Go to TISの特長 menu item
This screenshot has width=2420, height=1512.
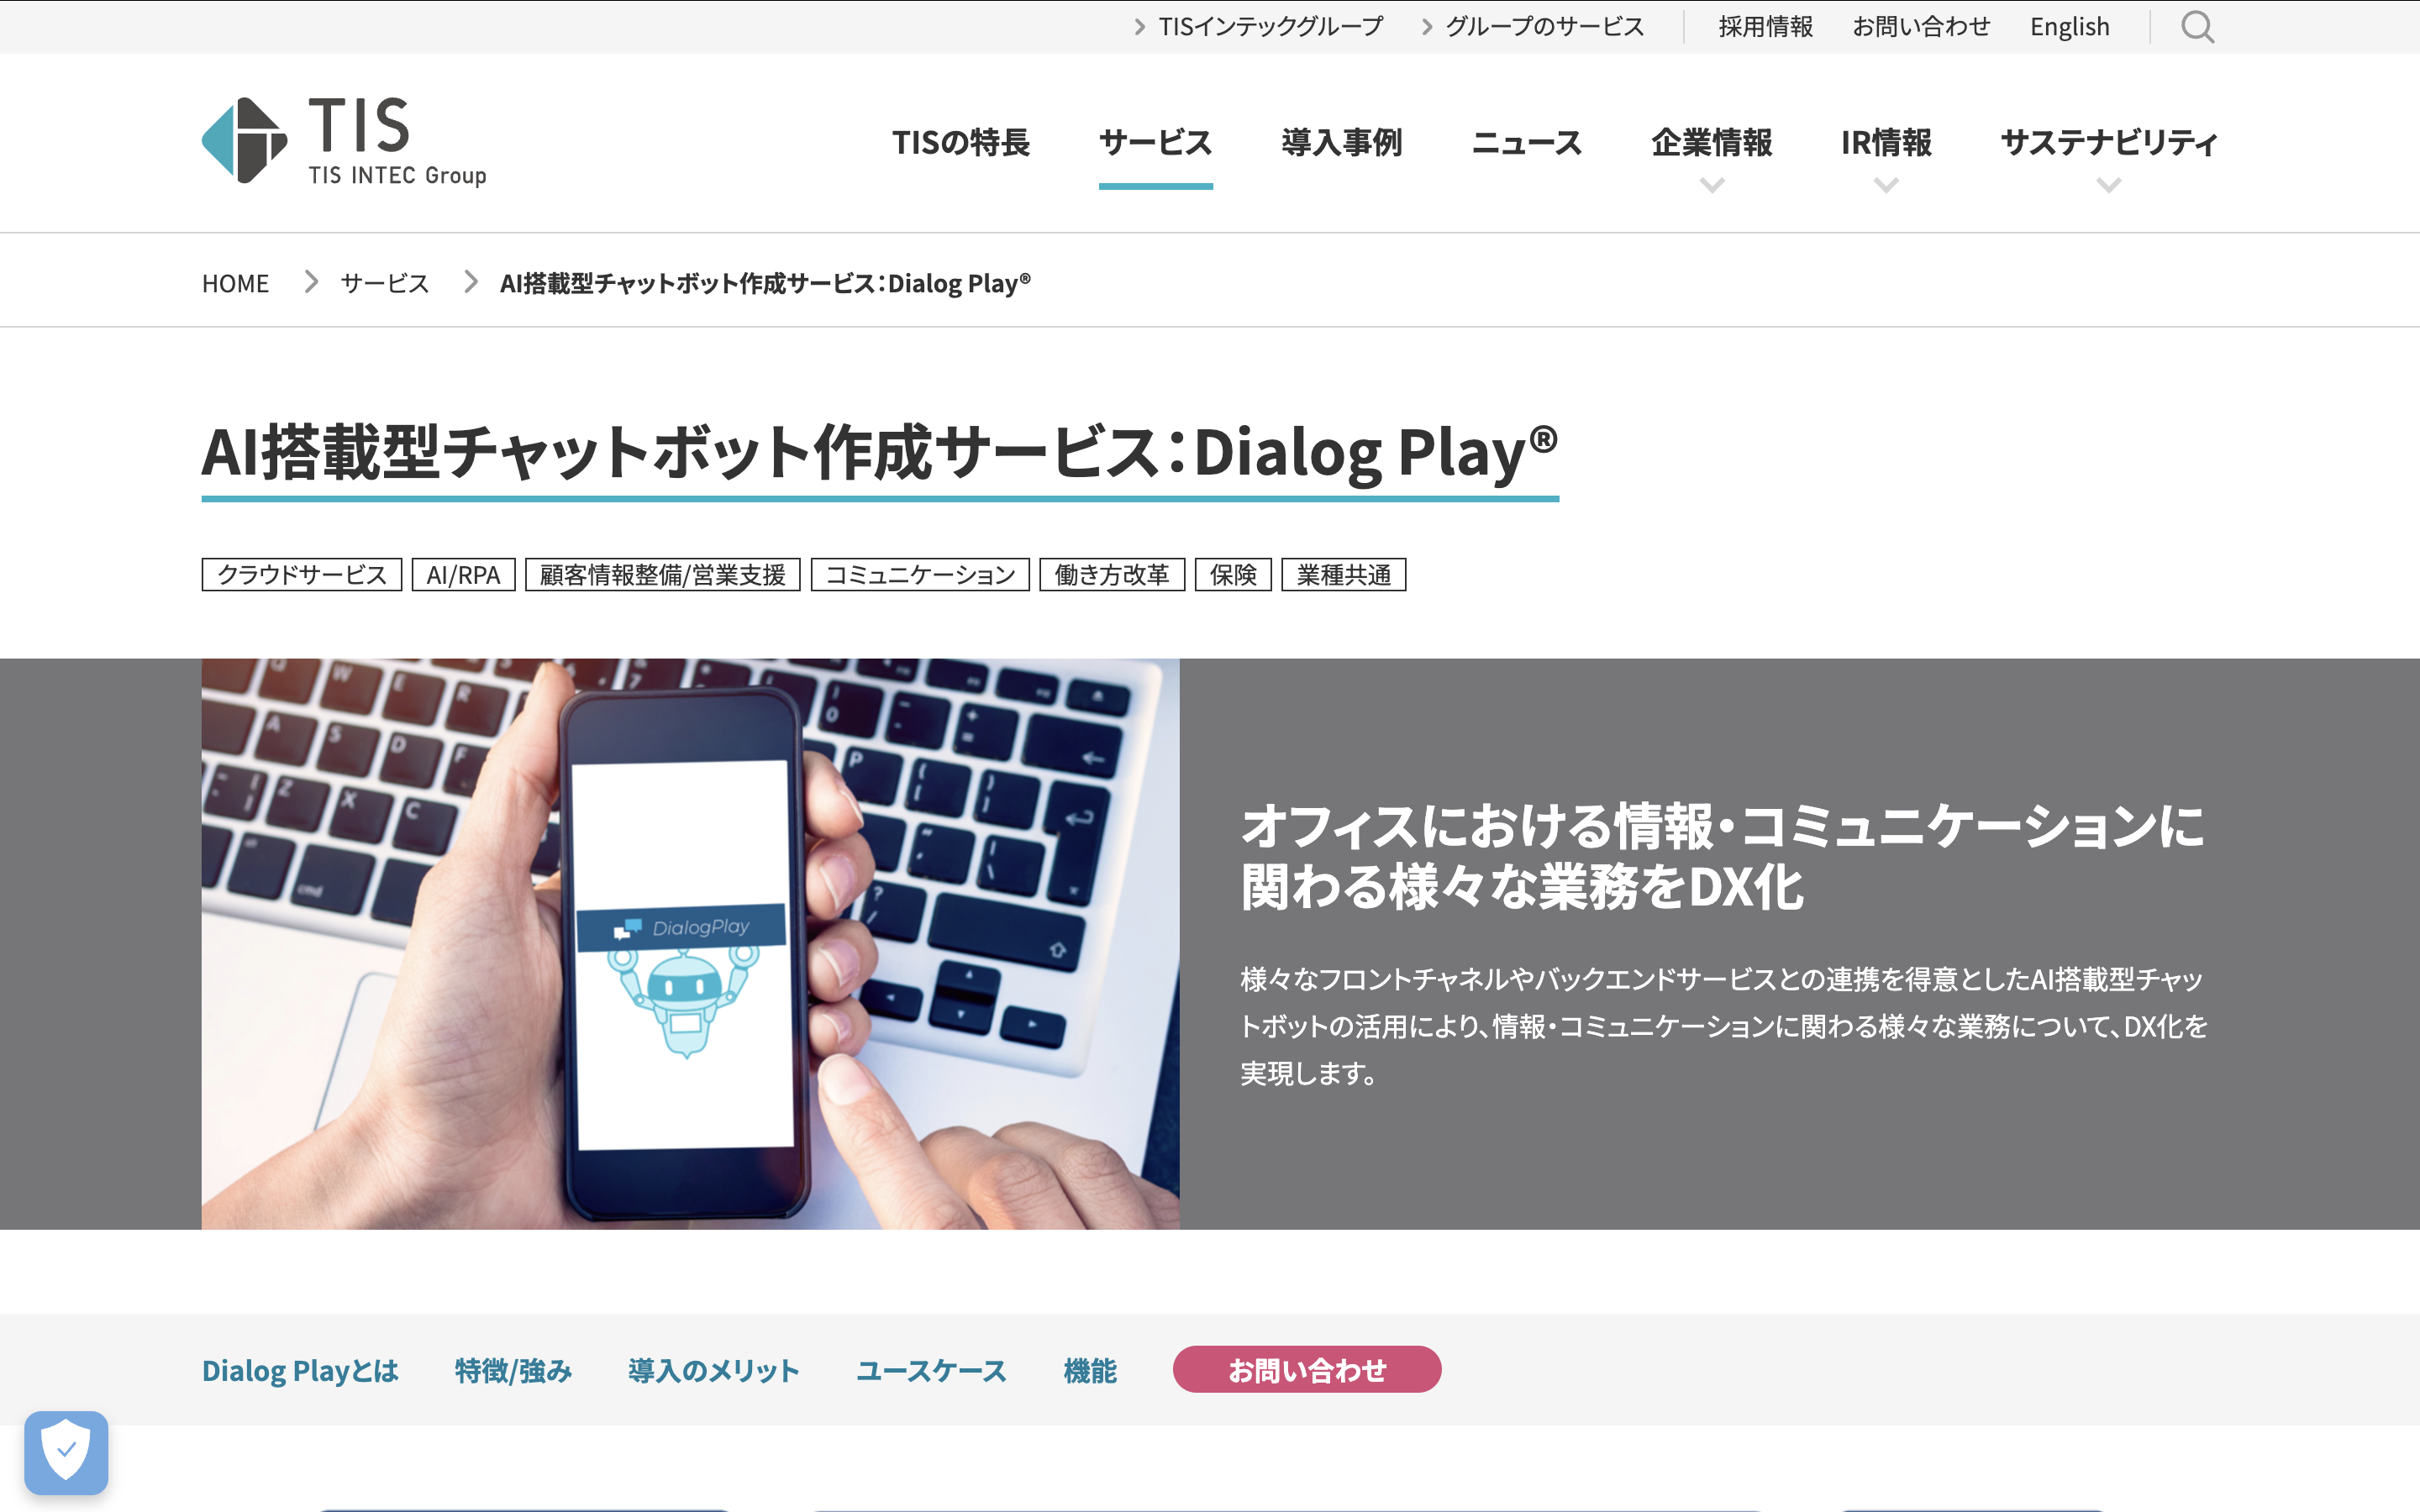pos(961,143)
